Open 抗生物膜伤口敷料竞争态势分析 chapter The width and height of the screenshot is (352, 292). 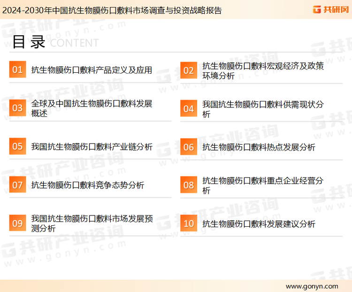(x=88, y=185)
